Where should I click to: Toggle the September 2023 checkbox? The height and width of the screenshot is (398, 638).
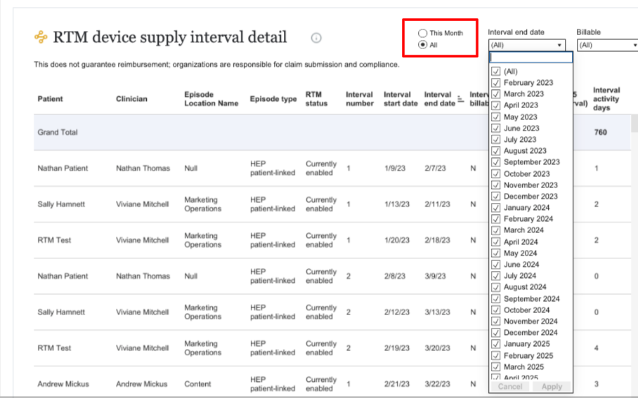coord(495,162)
